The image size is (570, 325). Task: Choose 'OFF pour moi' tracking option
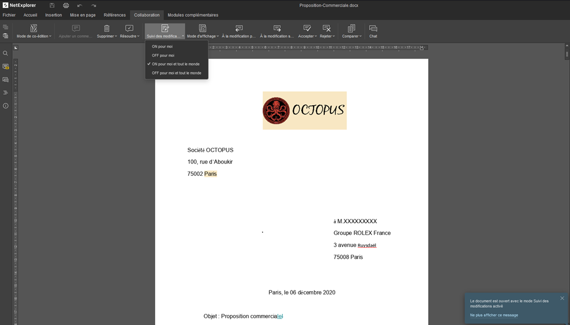pos(163,55)
